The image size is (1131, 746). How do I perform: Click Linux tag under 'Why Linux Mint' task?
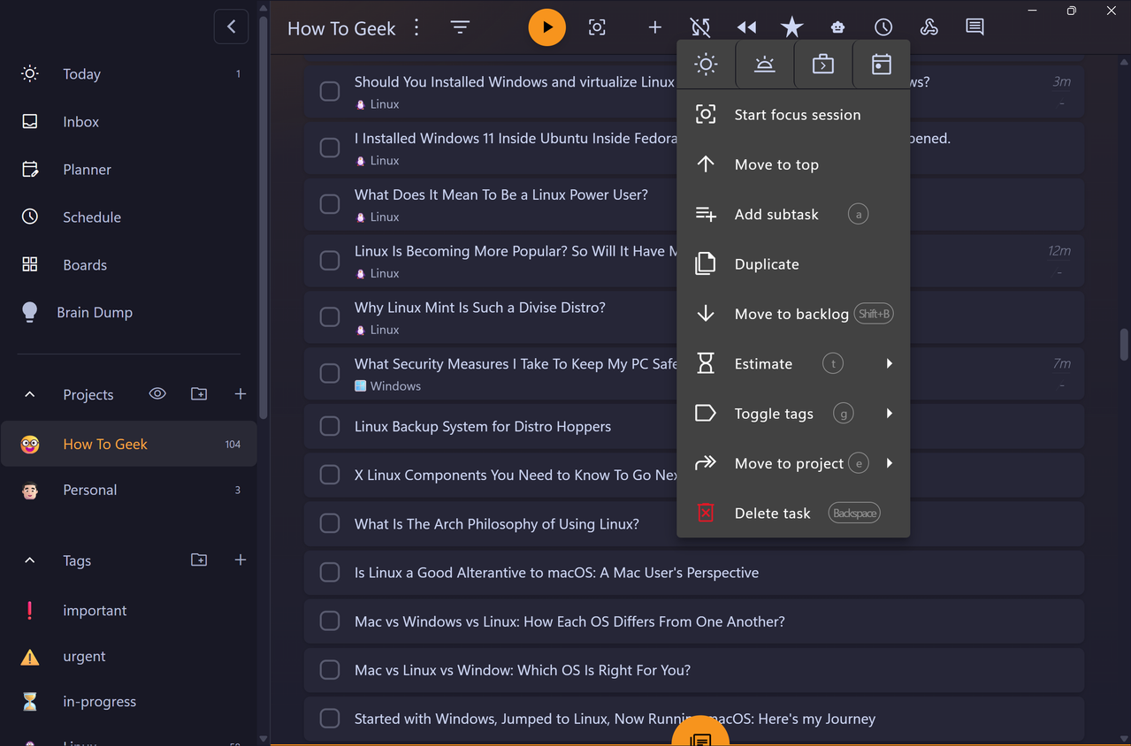pyautogui.click(x=378, y=330)
